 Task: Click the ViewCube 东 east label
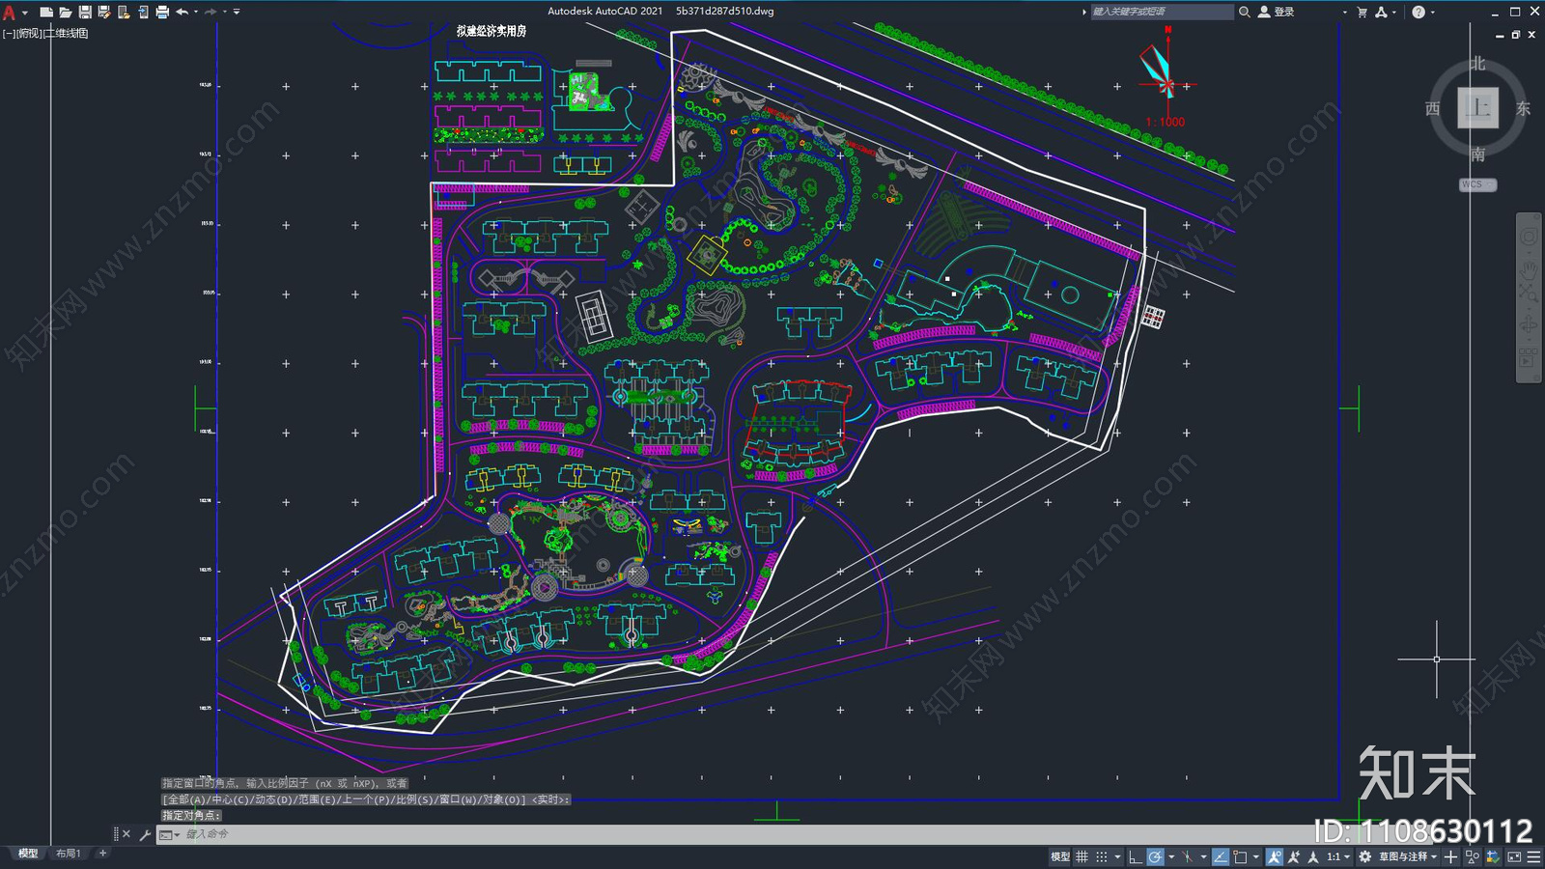pos(1523,108)
